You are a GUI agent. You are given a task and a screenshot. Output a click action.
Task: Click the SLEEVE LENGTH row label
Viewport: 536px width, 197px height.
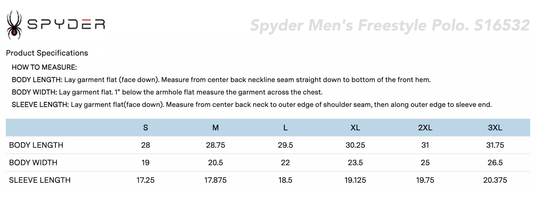40,180
